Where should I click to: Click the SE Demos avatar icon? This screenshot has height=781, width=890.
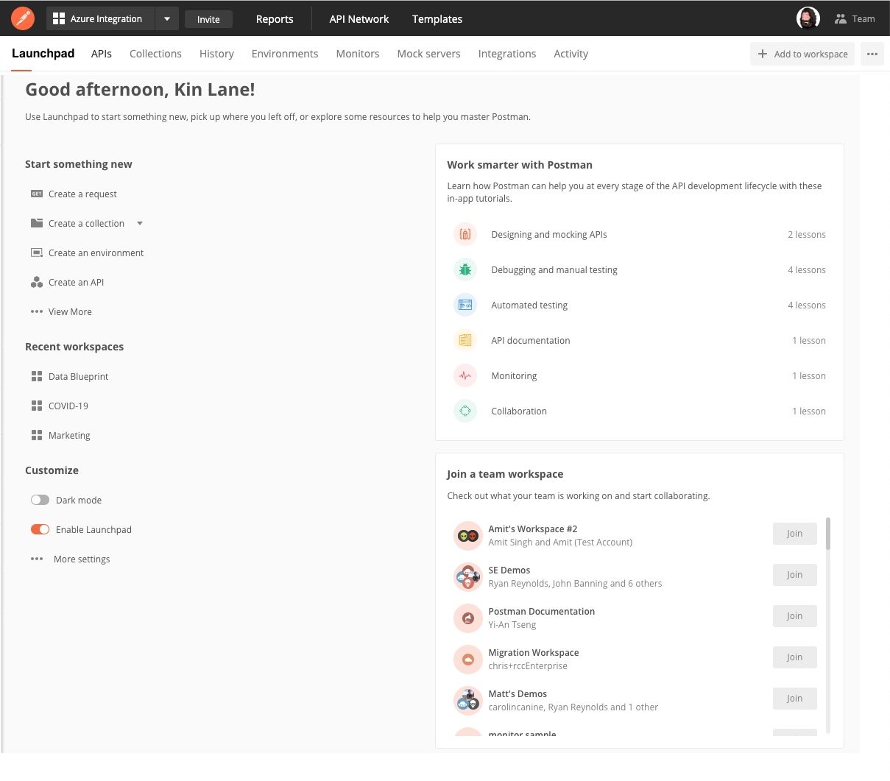[468, 577]
